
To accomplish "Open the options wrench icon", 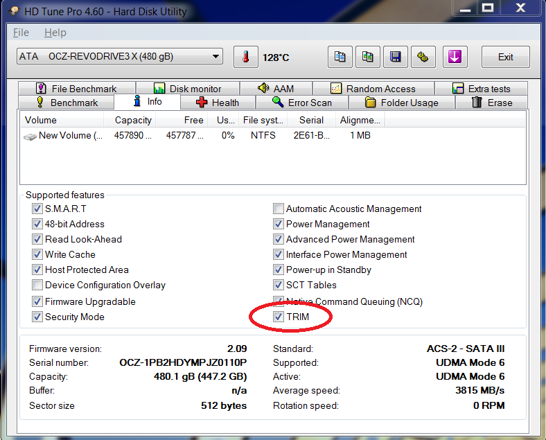I will point(423,58).
